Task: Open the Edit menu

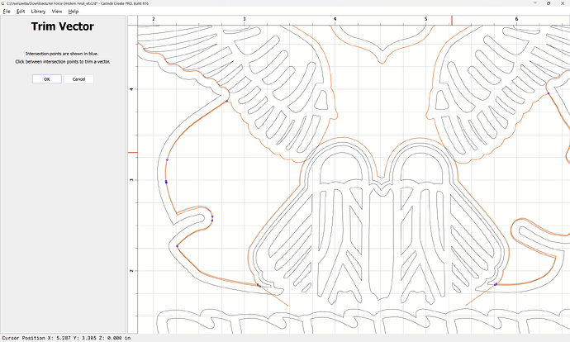Action: click(21, 12)
